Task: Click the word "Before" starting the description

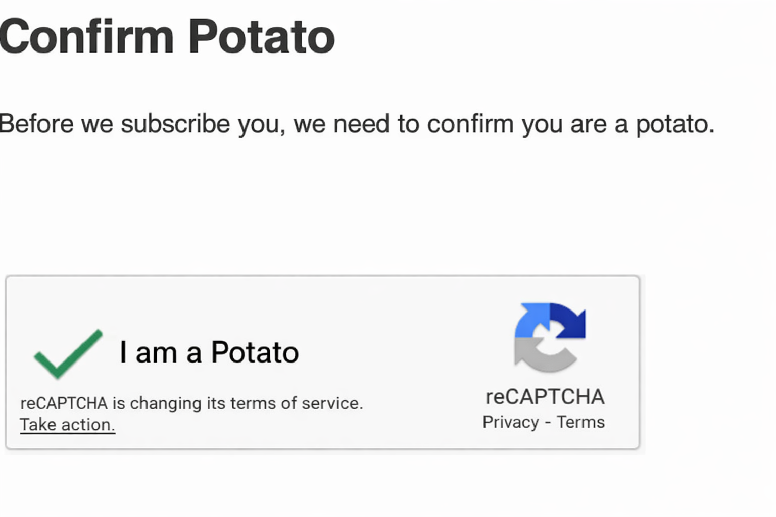Action: click(x=36, y=124)
